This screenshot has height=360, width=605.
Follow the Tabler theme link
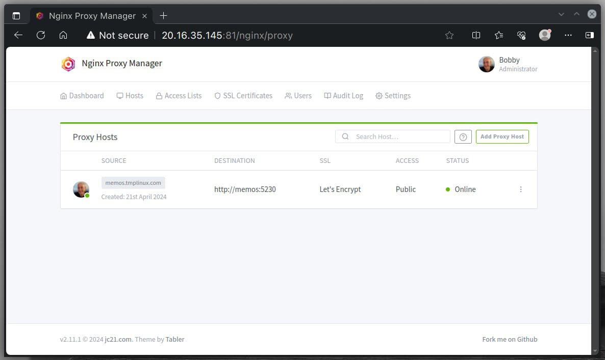click(x=175, y=339)
